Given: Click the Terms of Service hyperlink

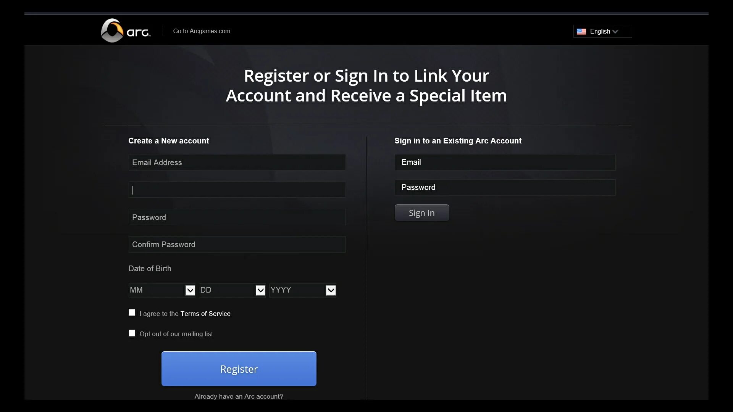Looking at the screenshot, I should click(205, 314).
